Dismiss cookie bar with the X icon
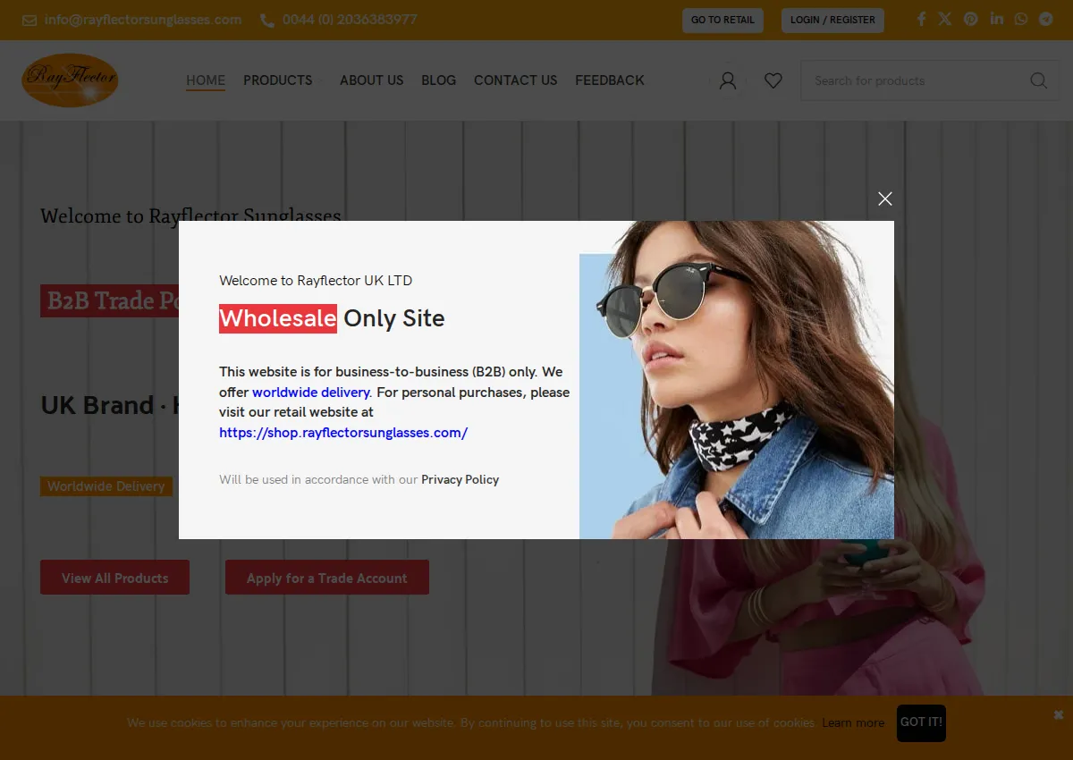 pyautogui.click(x=1059, y=714)
